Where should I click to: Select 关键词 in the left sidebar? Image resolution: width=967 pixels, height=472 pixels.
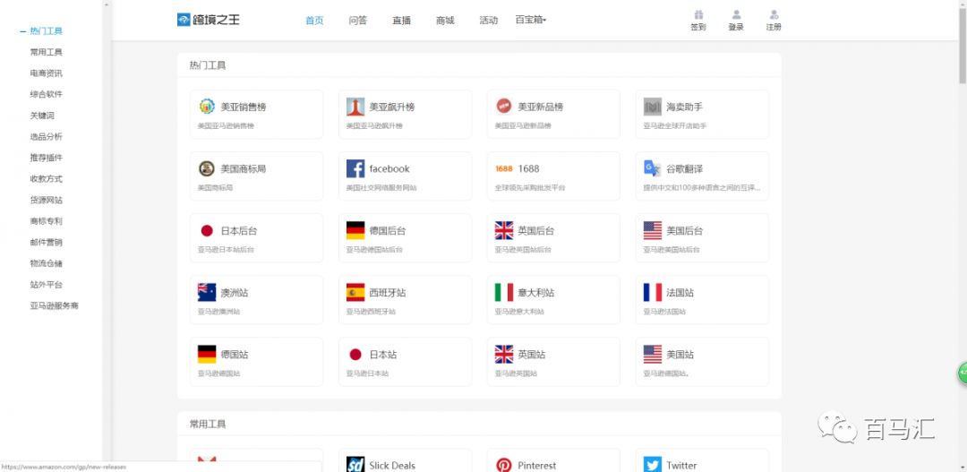click(x=42, y=116)
